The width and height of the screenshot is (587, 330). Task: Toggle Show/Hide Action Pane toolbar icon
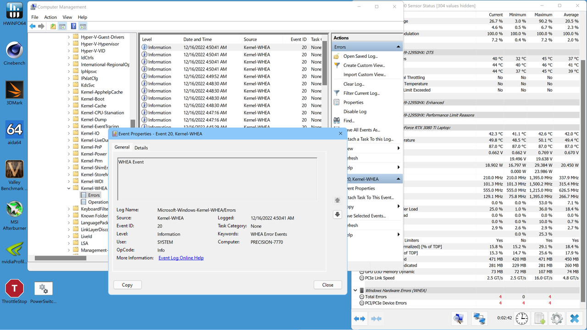[x=83, y=27]
